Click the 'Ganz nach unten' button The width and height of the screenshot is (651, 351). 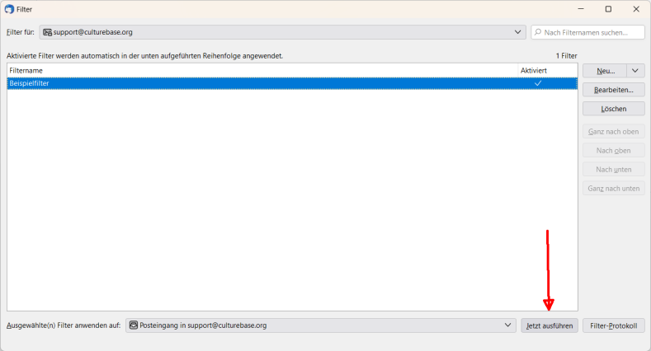point(613,188)
